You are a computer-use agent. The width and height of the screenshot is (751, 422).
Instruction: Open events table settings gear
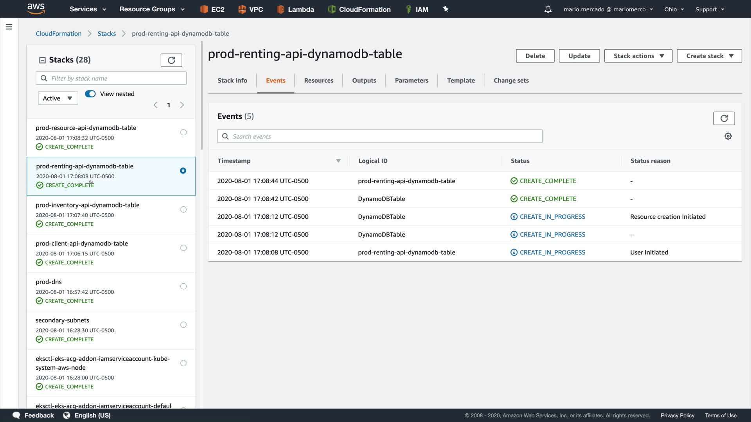click(728, 136)
